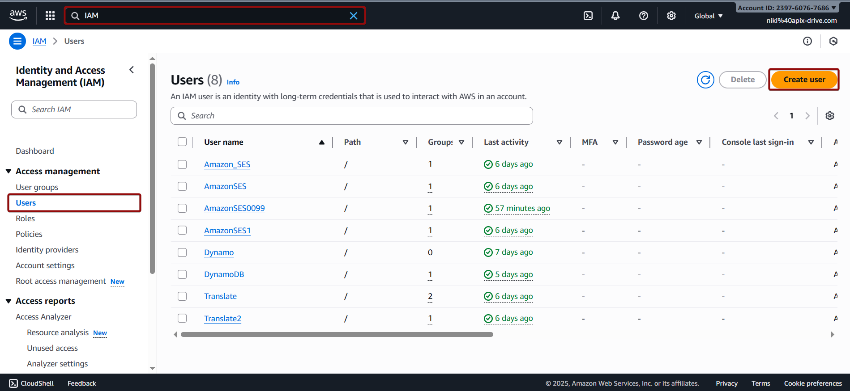The image size is (850, 391).
Task: Open the Translate2 user link
Action: [x=222, y=319]
